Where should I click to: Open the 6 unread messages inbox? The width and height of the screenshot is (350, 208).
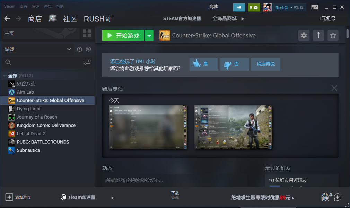(x=254, y=7)
